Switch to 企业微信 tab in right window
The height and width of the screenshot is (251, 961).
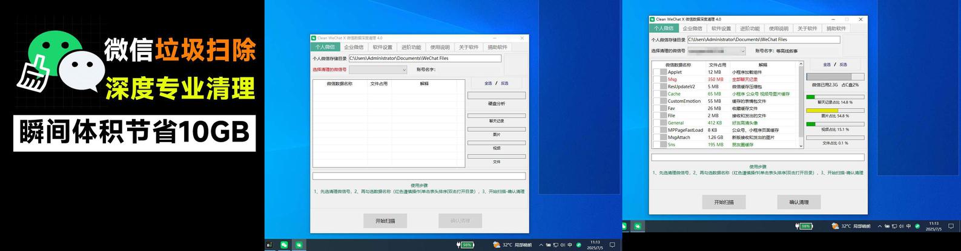[x=692, y=28]
